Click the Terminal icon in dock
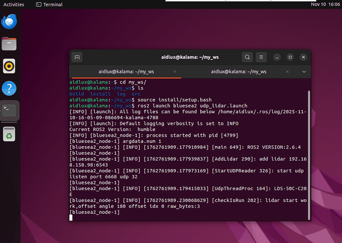The height and width of the screenshot is (243, 342). (x=9, y=110)
